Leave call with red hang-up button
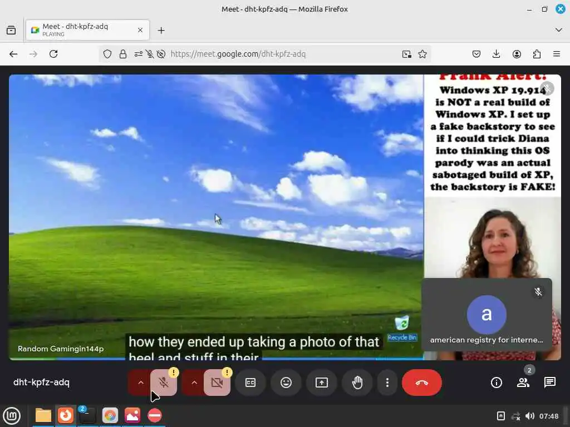 (x=422, y=383)
